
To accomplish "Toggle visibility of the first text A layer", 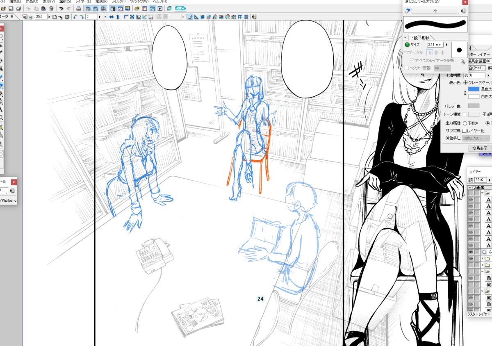I will point(471,200).
